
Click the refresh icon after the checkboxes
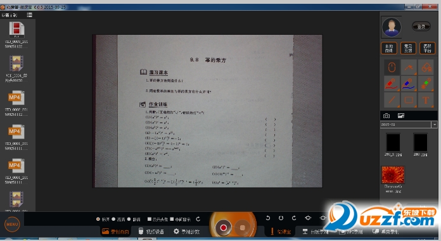pos(198,219)
